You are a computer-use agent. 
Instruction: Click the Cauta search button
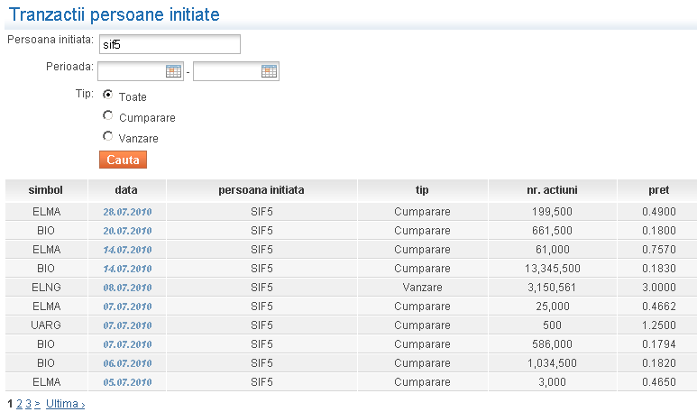[x=123, y=160]
